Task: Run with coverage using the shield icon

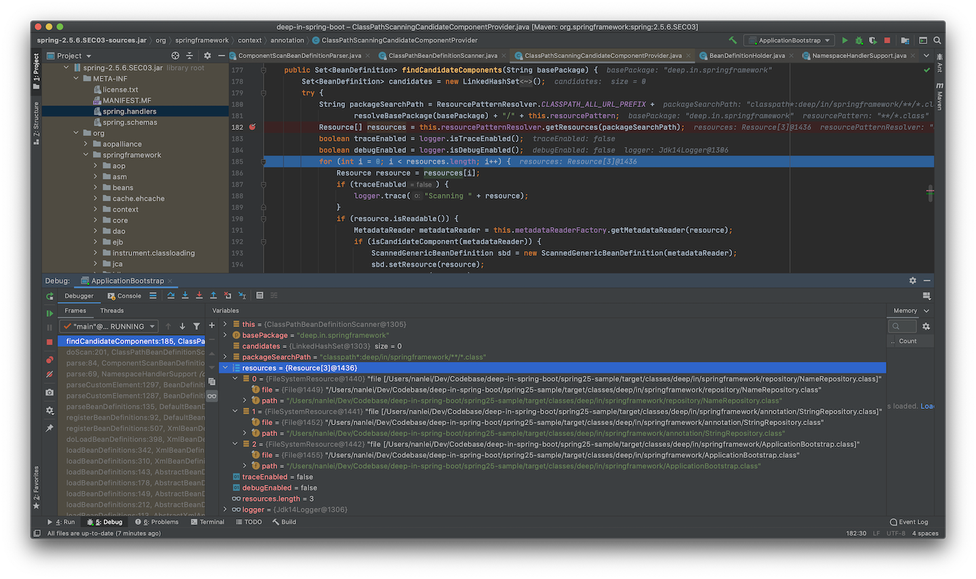Action: (x=873, y=41)
